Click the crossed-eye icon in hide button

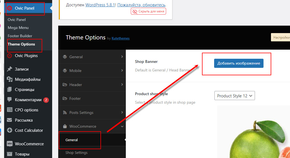[135, 12]
